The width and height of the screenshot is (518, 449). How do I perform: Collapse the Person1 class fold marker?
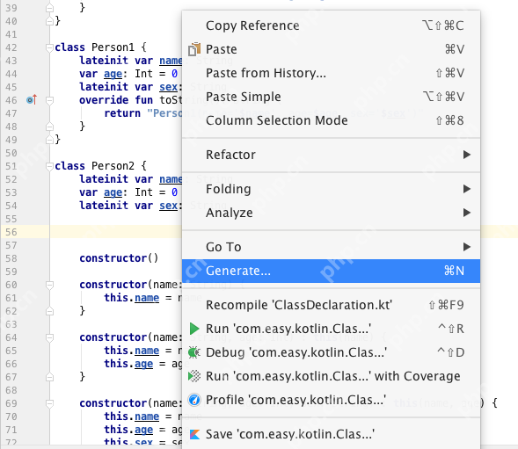pyautogui.click(x=49, y=47)
